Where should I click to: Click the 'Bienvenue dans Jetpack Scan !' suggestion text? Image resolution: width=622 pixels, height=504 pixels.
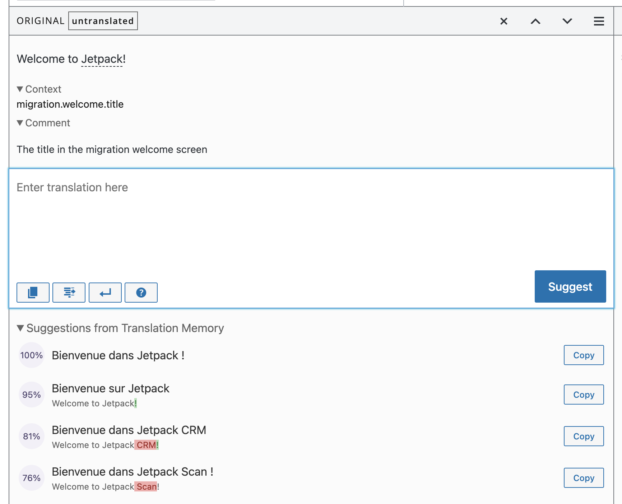(133, 472)
